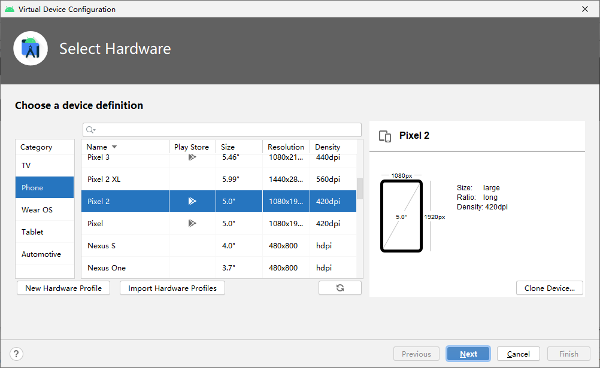Sort by Name column arrow
Viewport: 600px width, 368px height.
(114, 147)
